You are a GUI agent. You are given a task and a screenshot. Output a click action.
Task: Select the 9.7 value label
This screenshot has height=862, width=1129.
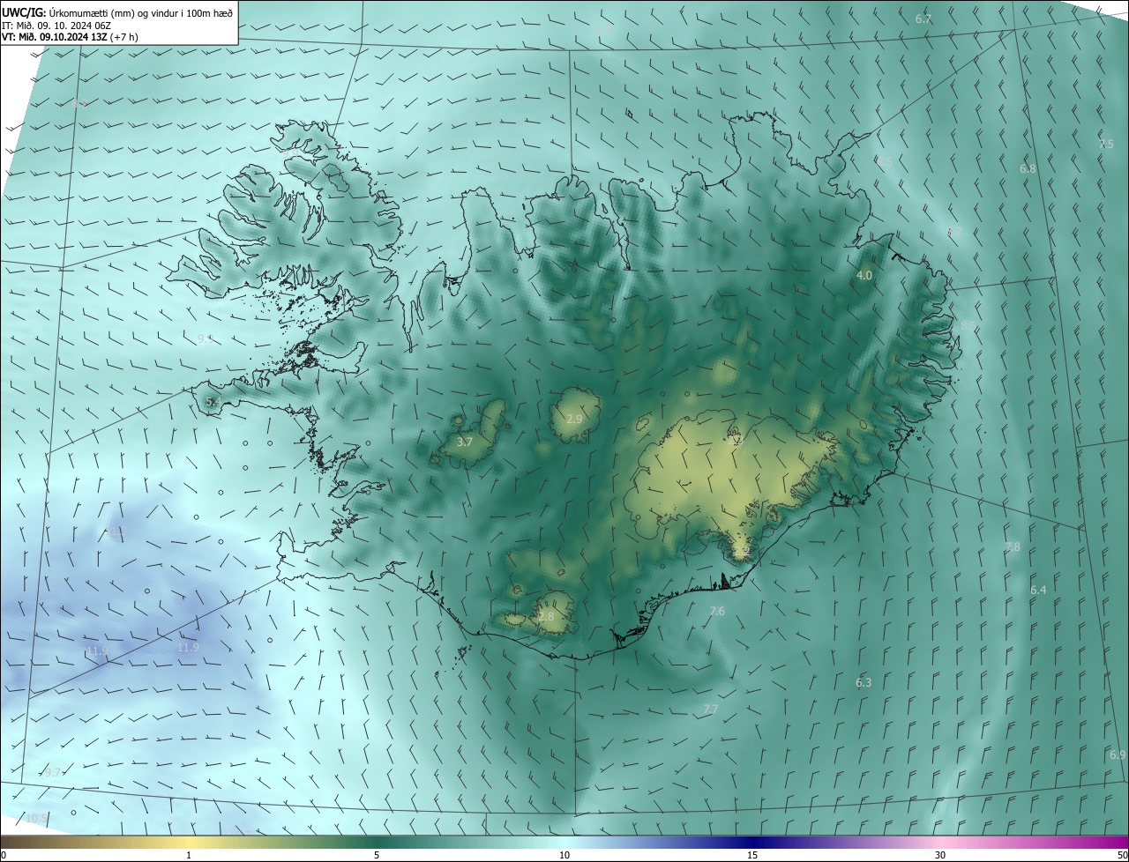click(x=53, y=772)
